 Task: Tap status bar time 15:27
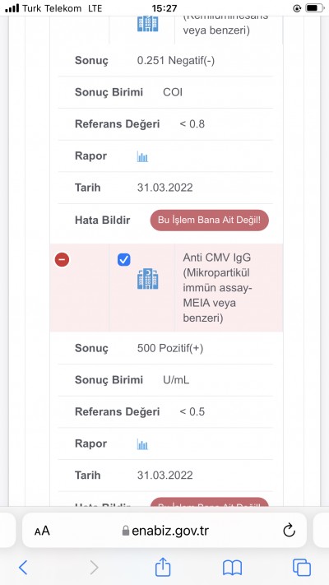[x=164, y=8]
